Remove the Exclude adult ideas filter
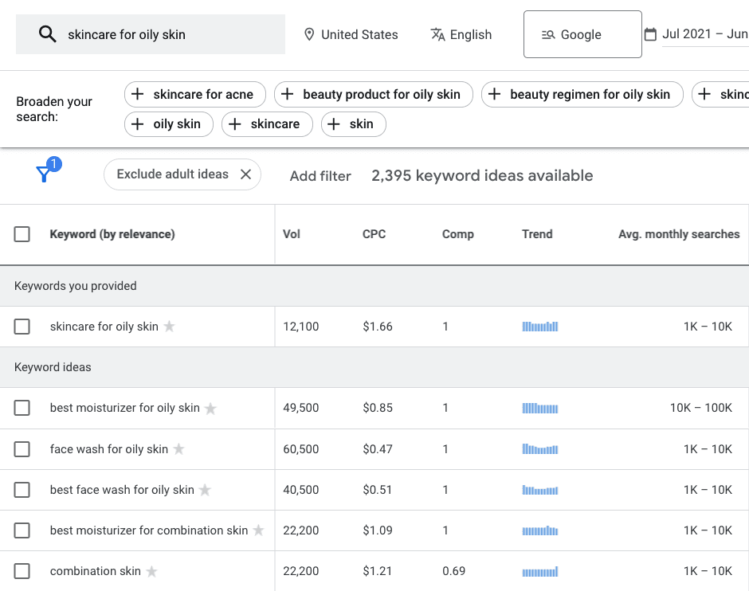The image size is (749, 591). [x=245, y=174]
